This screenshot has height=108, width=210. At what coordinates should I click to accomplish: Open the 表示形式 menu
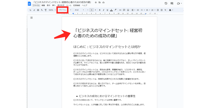click(x=61, y=5)
